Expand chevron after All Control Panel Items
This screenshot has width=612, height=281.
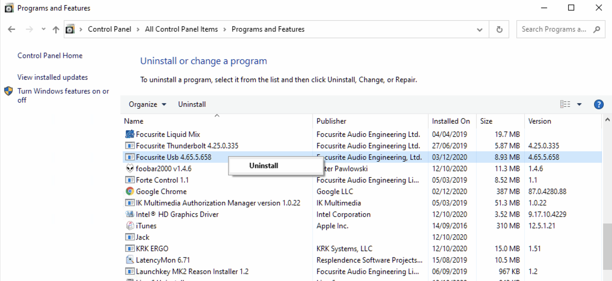click(225, 30)
